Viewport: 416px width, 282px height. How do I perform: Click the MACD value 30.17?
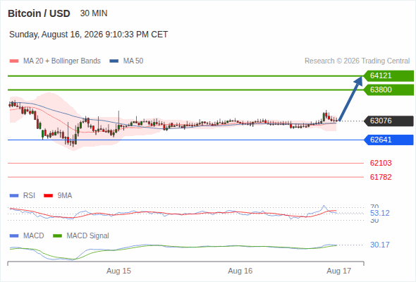coord(380,245)
